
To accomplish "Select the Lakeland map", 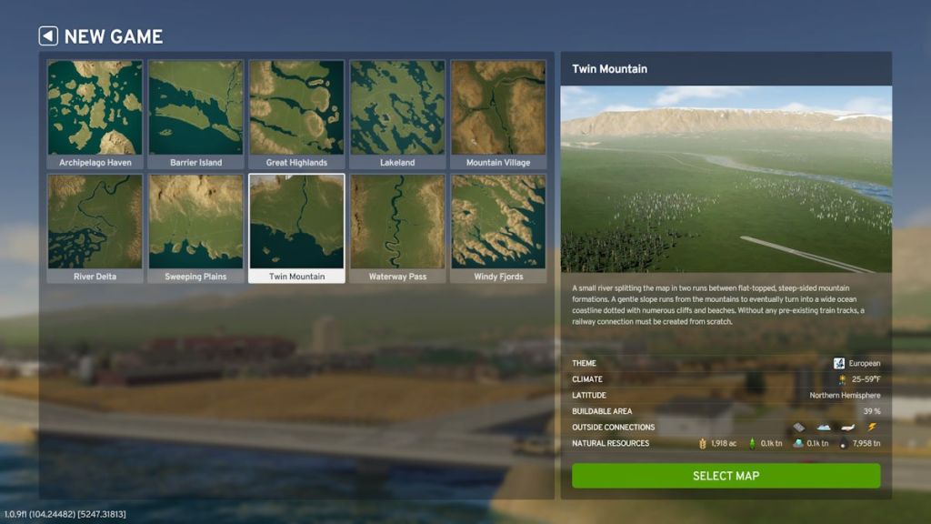I will (397, 106).
